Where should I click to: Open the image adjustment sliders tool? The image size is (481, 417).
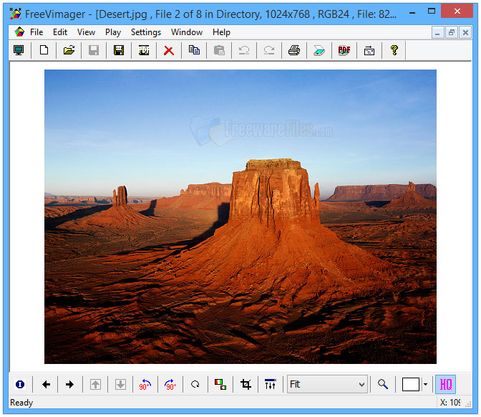[271, 384]
